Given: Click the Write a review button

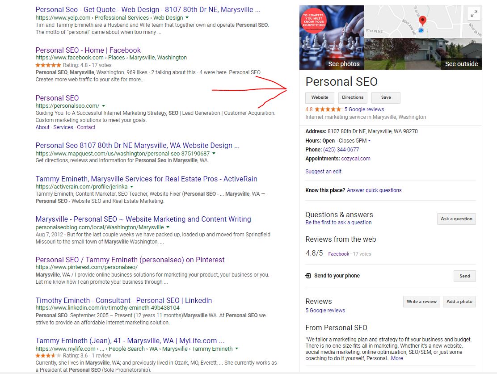Looking at the screenshot, I should point(421,302).
